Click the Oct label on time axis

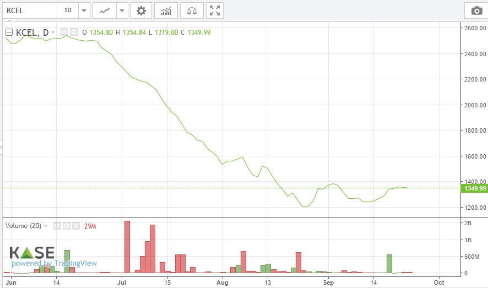click(439, 282)
